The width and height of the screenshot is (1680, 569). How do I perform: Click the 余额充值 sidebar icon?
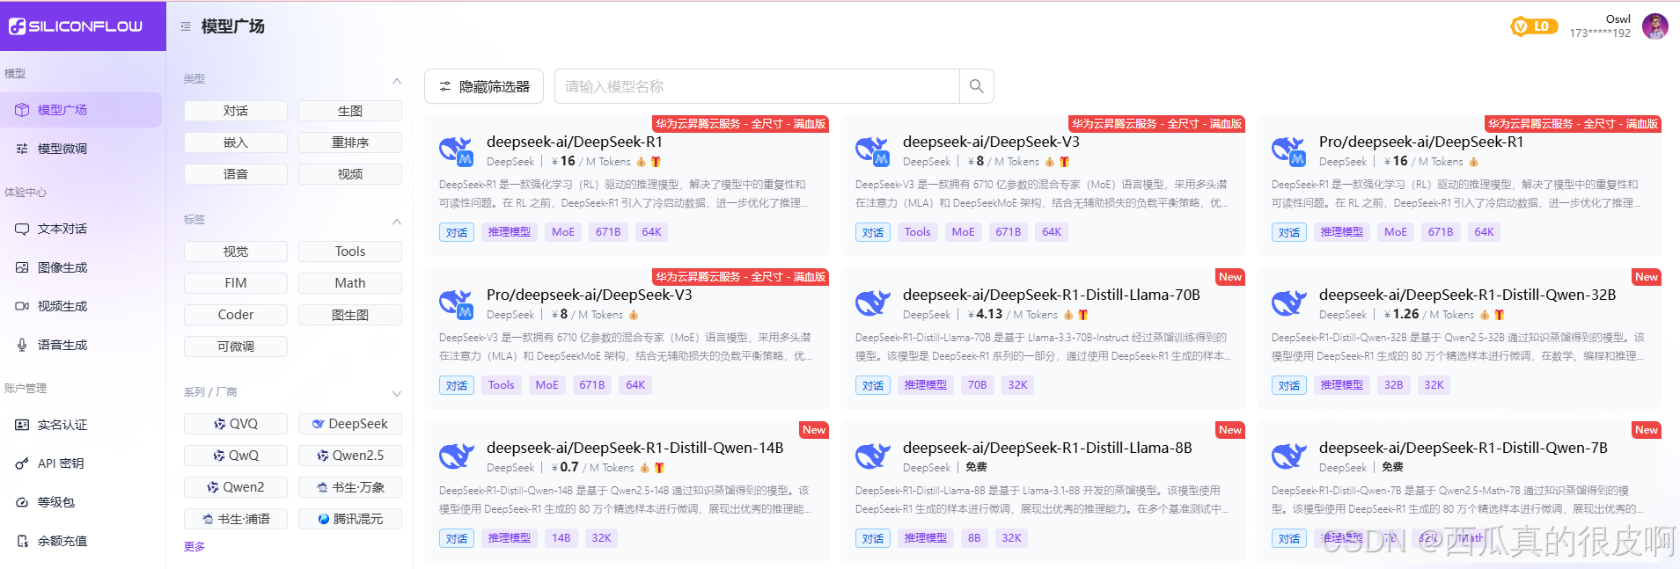pyautogui.click(x=22, y=541)
